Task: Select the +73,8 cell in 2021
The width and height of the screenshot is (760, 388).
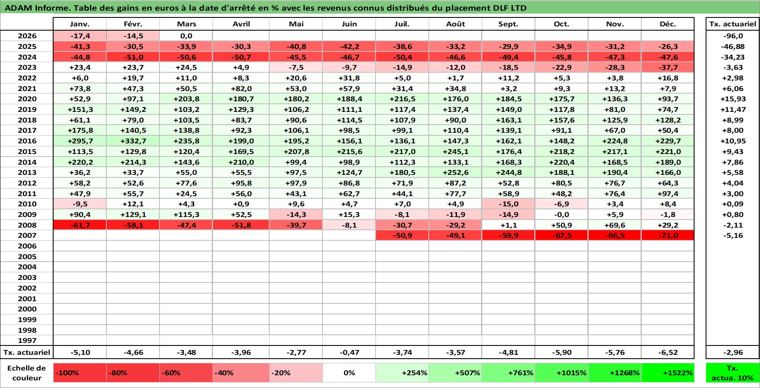Action: pyautogui.click(x=80, y=88)
